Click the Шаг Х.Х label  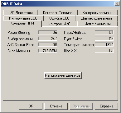pos(70,51)
